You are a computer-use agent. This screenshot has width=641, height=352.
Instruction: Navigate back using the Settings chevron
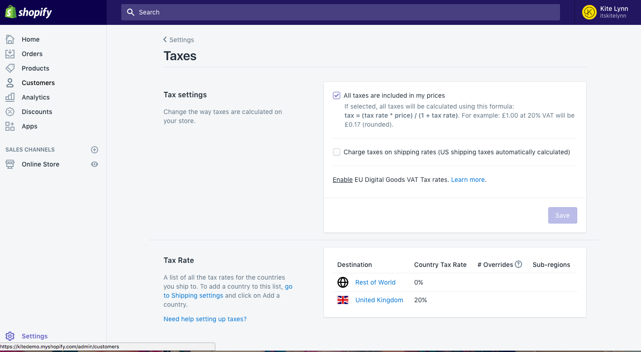coord(165,40)
